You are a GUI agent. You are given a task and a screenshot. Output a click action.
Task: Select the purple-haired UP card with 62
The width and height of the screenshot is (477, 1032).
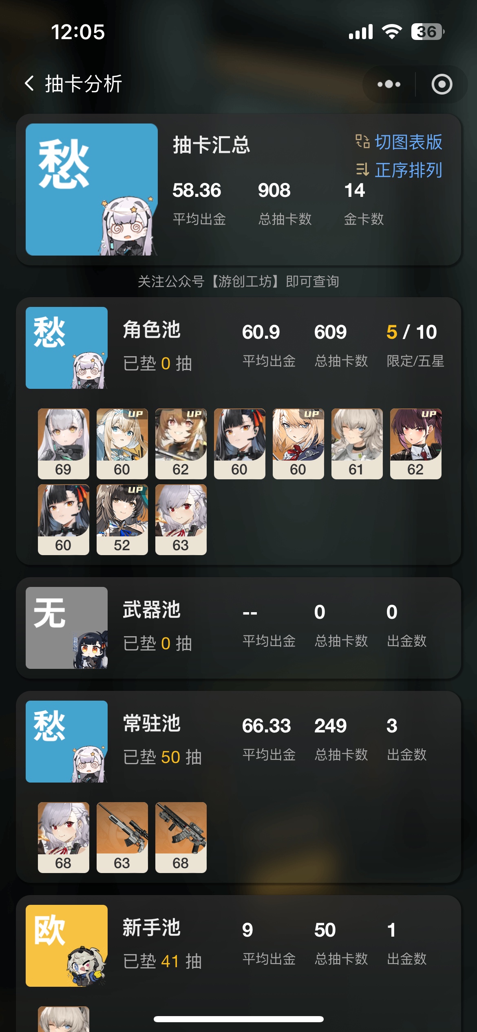pyautogui.click(x=416, y=444)
